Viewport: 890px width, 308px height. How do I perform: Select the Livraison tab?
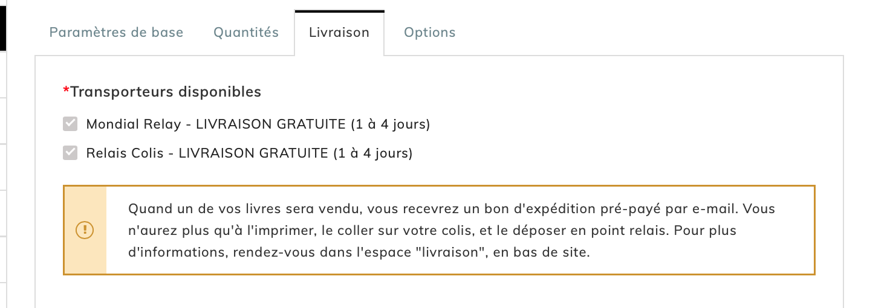[339, 33]
